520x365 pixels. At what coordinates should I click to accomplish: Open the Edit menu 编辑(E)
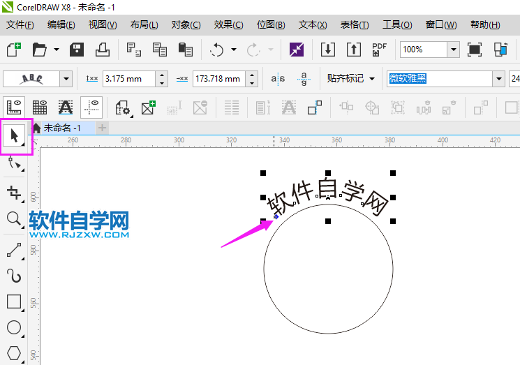pyautogui.click(x=61, y=25)
